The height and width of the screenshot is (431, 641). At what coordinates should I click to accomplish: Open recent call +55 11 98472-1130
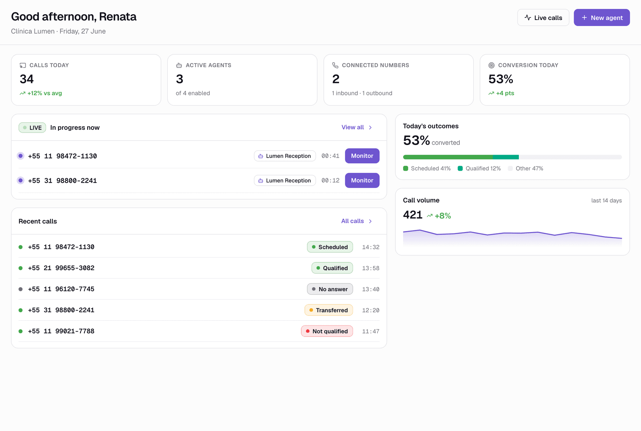click(199, 247)
